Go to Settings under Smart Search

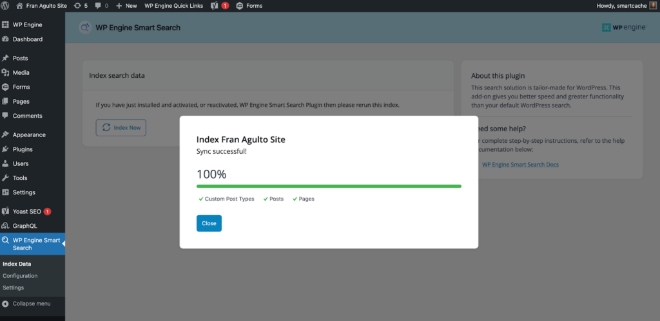coord(14,288)
